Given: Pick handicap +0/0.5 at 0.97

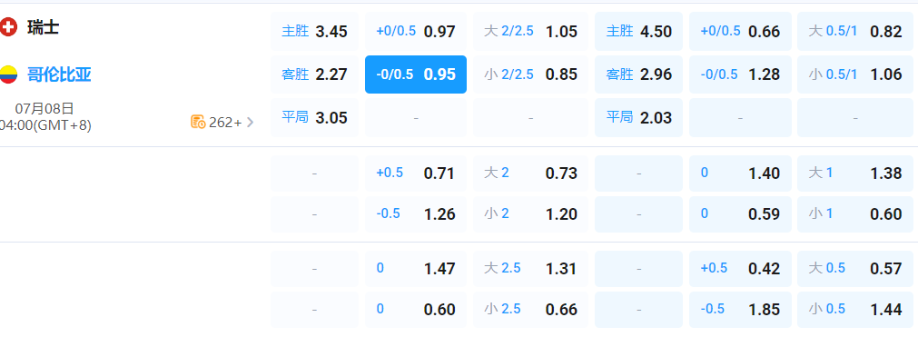Looking at the screenshot, I should tap(416, 31).
